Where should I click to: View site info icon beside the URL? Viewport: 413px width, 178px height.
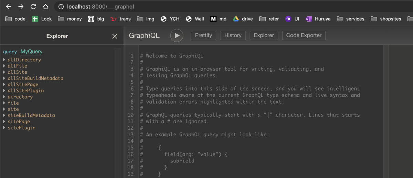click(x=61, y=7)
